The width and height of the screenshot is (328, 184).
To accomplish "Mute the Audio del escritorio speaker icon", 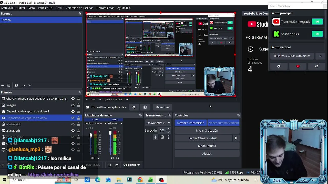I will coord(93,158).
